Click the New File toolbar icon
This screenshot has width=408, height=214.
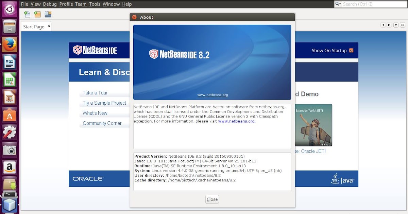click(x=27, y=14)
